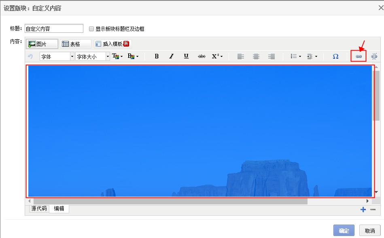Switch to the 编辑 edit tab

click(59, 209)
